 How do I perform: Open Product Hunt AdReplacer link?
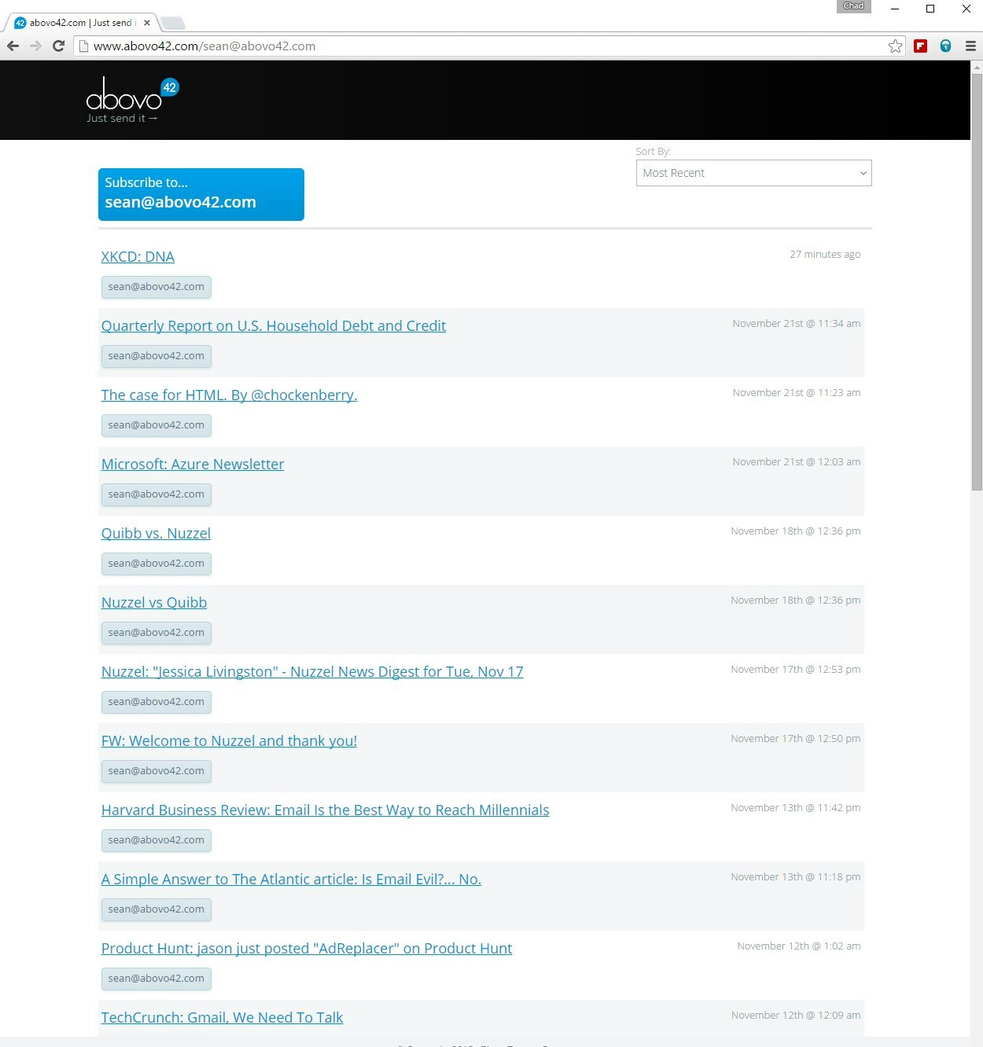307,949
